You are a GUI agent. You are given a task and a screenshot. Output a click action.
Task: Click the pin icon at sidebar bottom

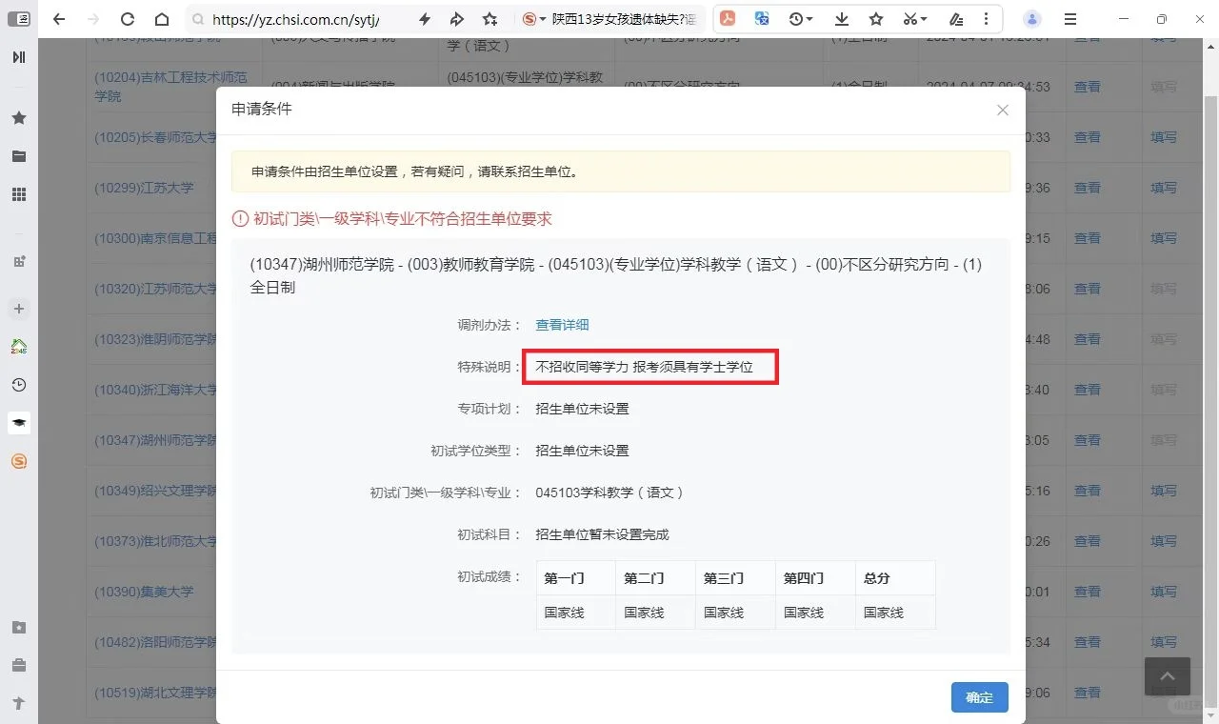coord(18,703)
